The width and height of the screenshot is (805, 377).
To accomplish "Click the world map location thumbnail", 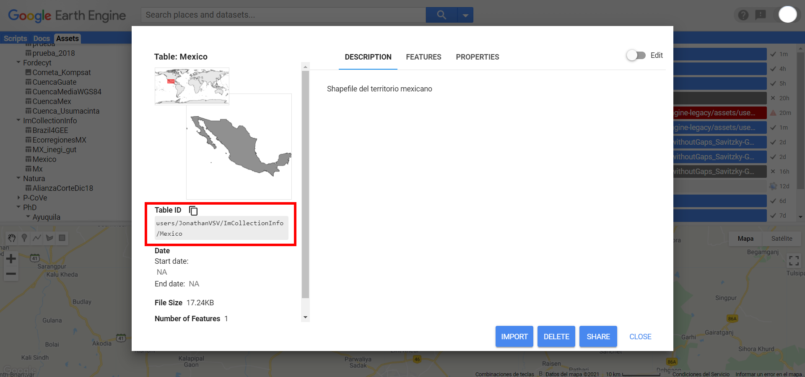I will pyautogui.click(x=192, y=86).
